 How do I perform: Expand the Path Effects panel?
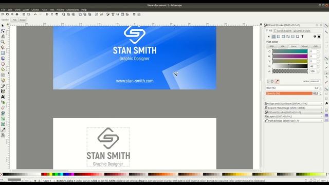[294, 121]
